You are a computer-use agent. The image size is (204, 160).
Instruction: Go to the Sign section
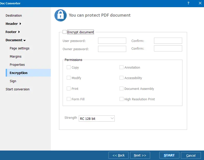pos(13,81)
